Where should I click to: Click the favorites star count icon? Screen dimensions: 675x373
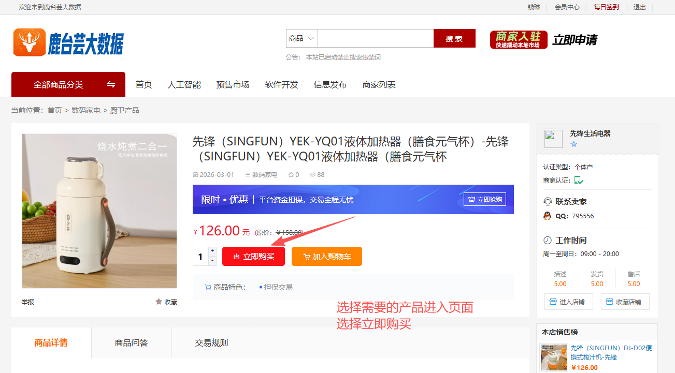(291, 175)
